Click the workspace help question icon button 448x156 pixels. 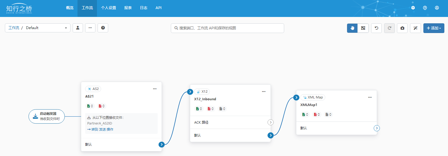(x=103, y=28)
